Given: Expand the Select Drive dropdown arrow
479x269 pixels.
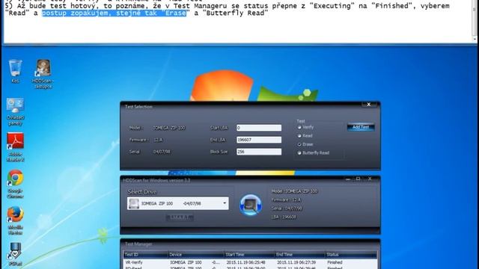Looking at the screenshot, I should (x=225, y=203).
